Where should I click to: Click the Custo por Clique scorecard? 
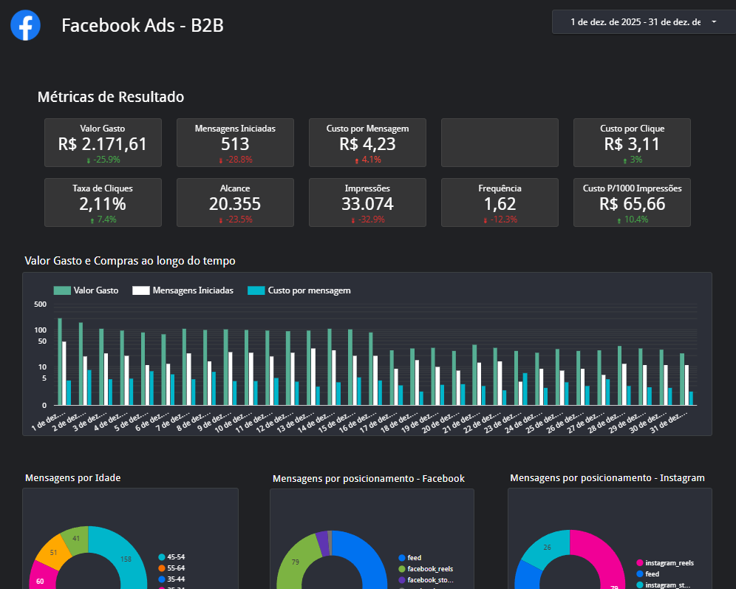632,143
